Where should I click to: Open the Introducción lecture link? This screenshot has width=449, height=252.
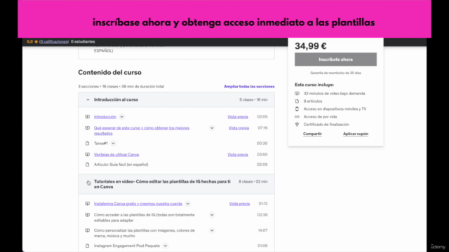(x=105, y=117)
